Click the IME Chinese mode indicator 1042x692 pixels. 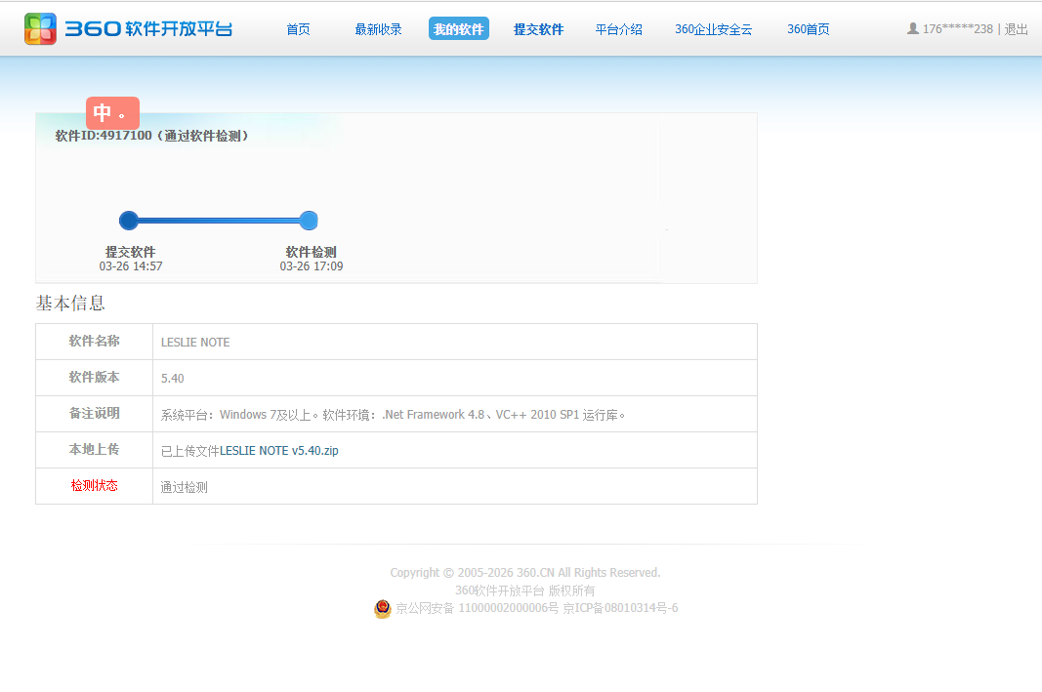(103, 113)
